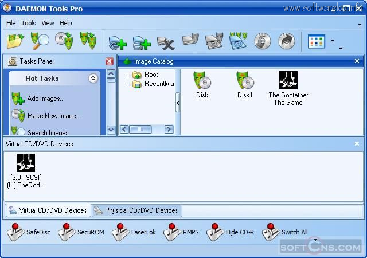The height and width of the screenshot is (258, 367).
Task: Click the Unmount image drive toolbar icon
Action: tap(214, 41)
